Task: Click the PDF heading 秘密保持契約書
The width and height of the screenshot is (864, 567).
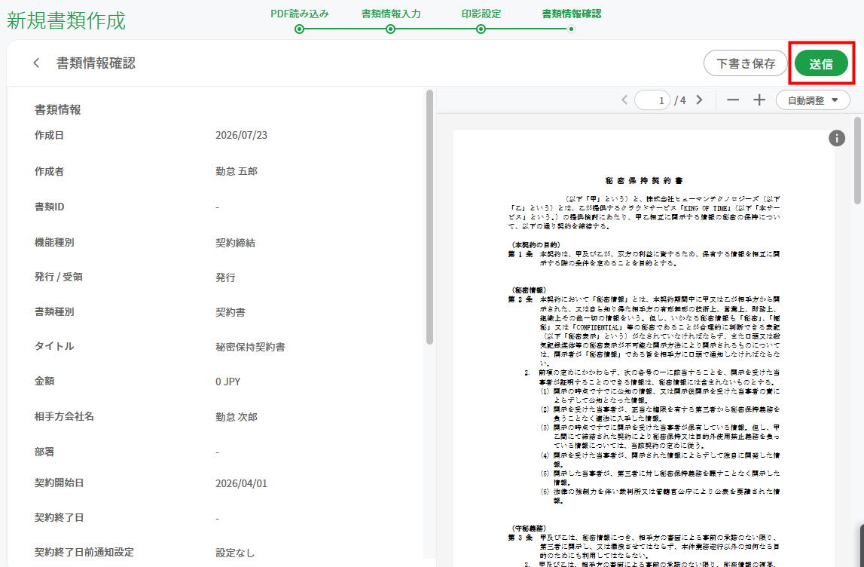Action: [643, 180]
